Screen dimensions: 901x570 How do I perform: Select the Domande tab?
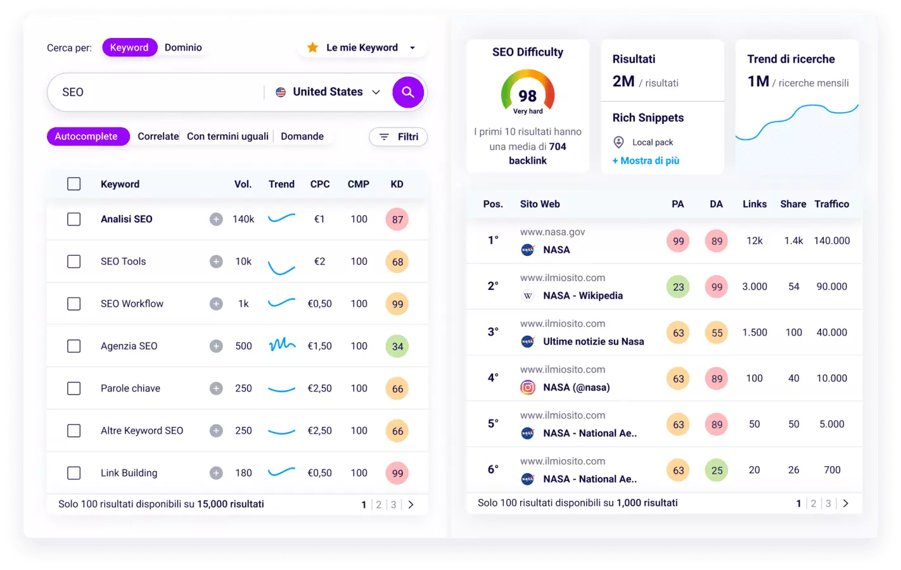click(x=302, y=137)
